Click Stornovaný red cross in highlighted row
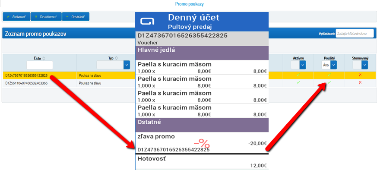Image resolution: width=377 pixels, height=170 pixels. (x=360, y=75)
